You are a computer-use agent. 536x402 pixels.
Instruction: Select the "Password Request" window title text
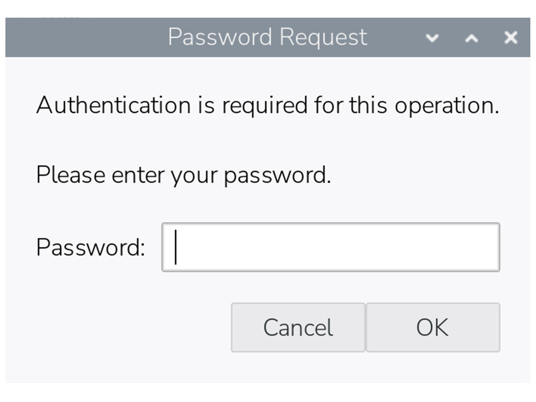pyautogui.click(x=267, y=37)
